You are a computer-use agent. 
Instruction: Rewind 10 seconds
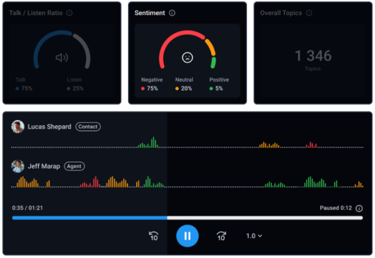pos(153,236)
